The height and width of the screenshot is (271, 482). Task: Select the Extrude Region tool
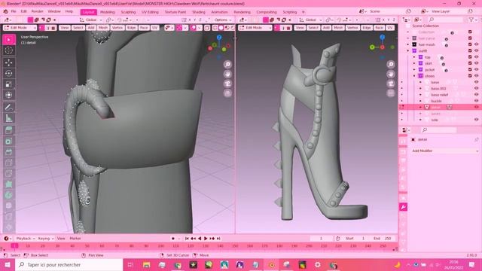click(8, 130)
